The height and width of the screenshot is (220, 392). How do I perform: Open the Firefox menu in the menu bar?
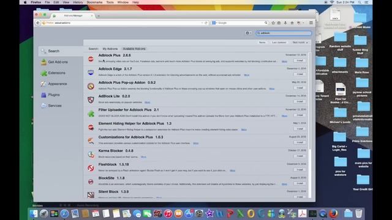[x=36, y=2]
